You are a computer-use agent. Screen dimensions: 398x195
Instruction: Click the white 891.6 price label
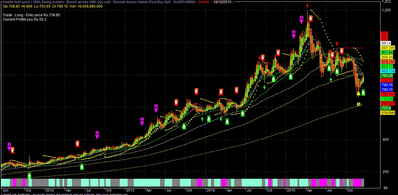[x=386, y=43]
